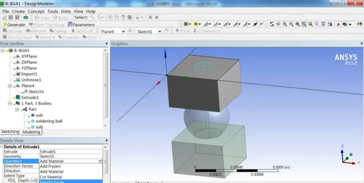364x183 pixels.
Task: Switch to the Sketching tab
Action: (10, 132)
